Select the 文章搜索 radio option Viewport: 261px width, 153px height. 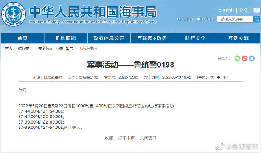click(179, 19)
